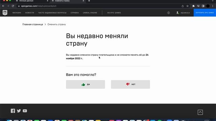This screenshot has width=216, height=121.
Task: Click the text Вам это помогло?
Action: pyautogui.click(x=81, y=75)
